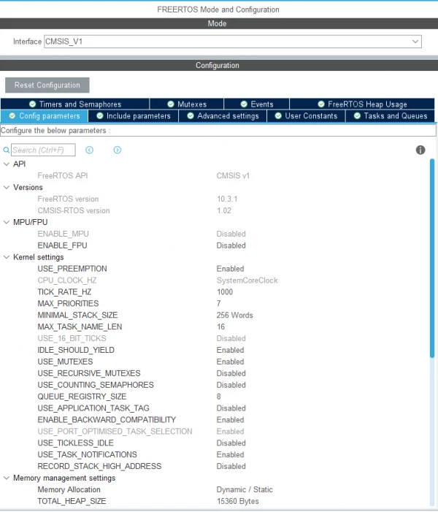Select the MAX_PRIORITIES parameter
The width and height of the screenshot is (438, 512).
(x=68, y=304)
